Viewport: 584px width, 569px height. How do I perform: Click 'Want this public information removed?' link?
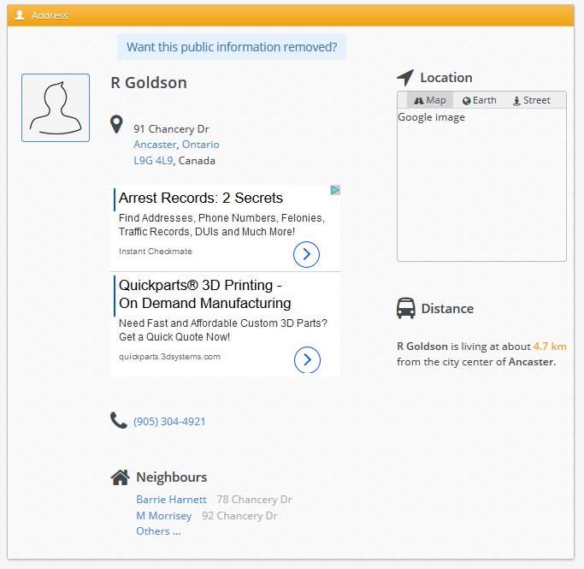click(232, 47)
